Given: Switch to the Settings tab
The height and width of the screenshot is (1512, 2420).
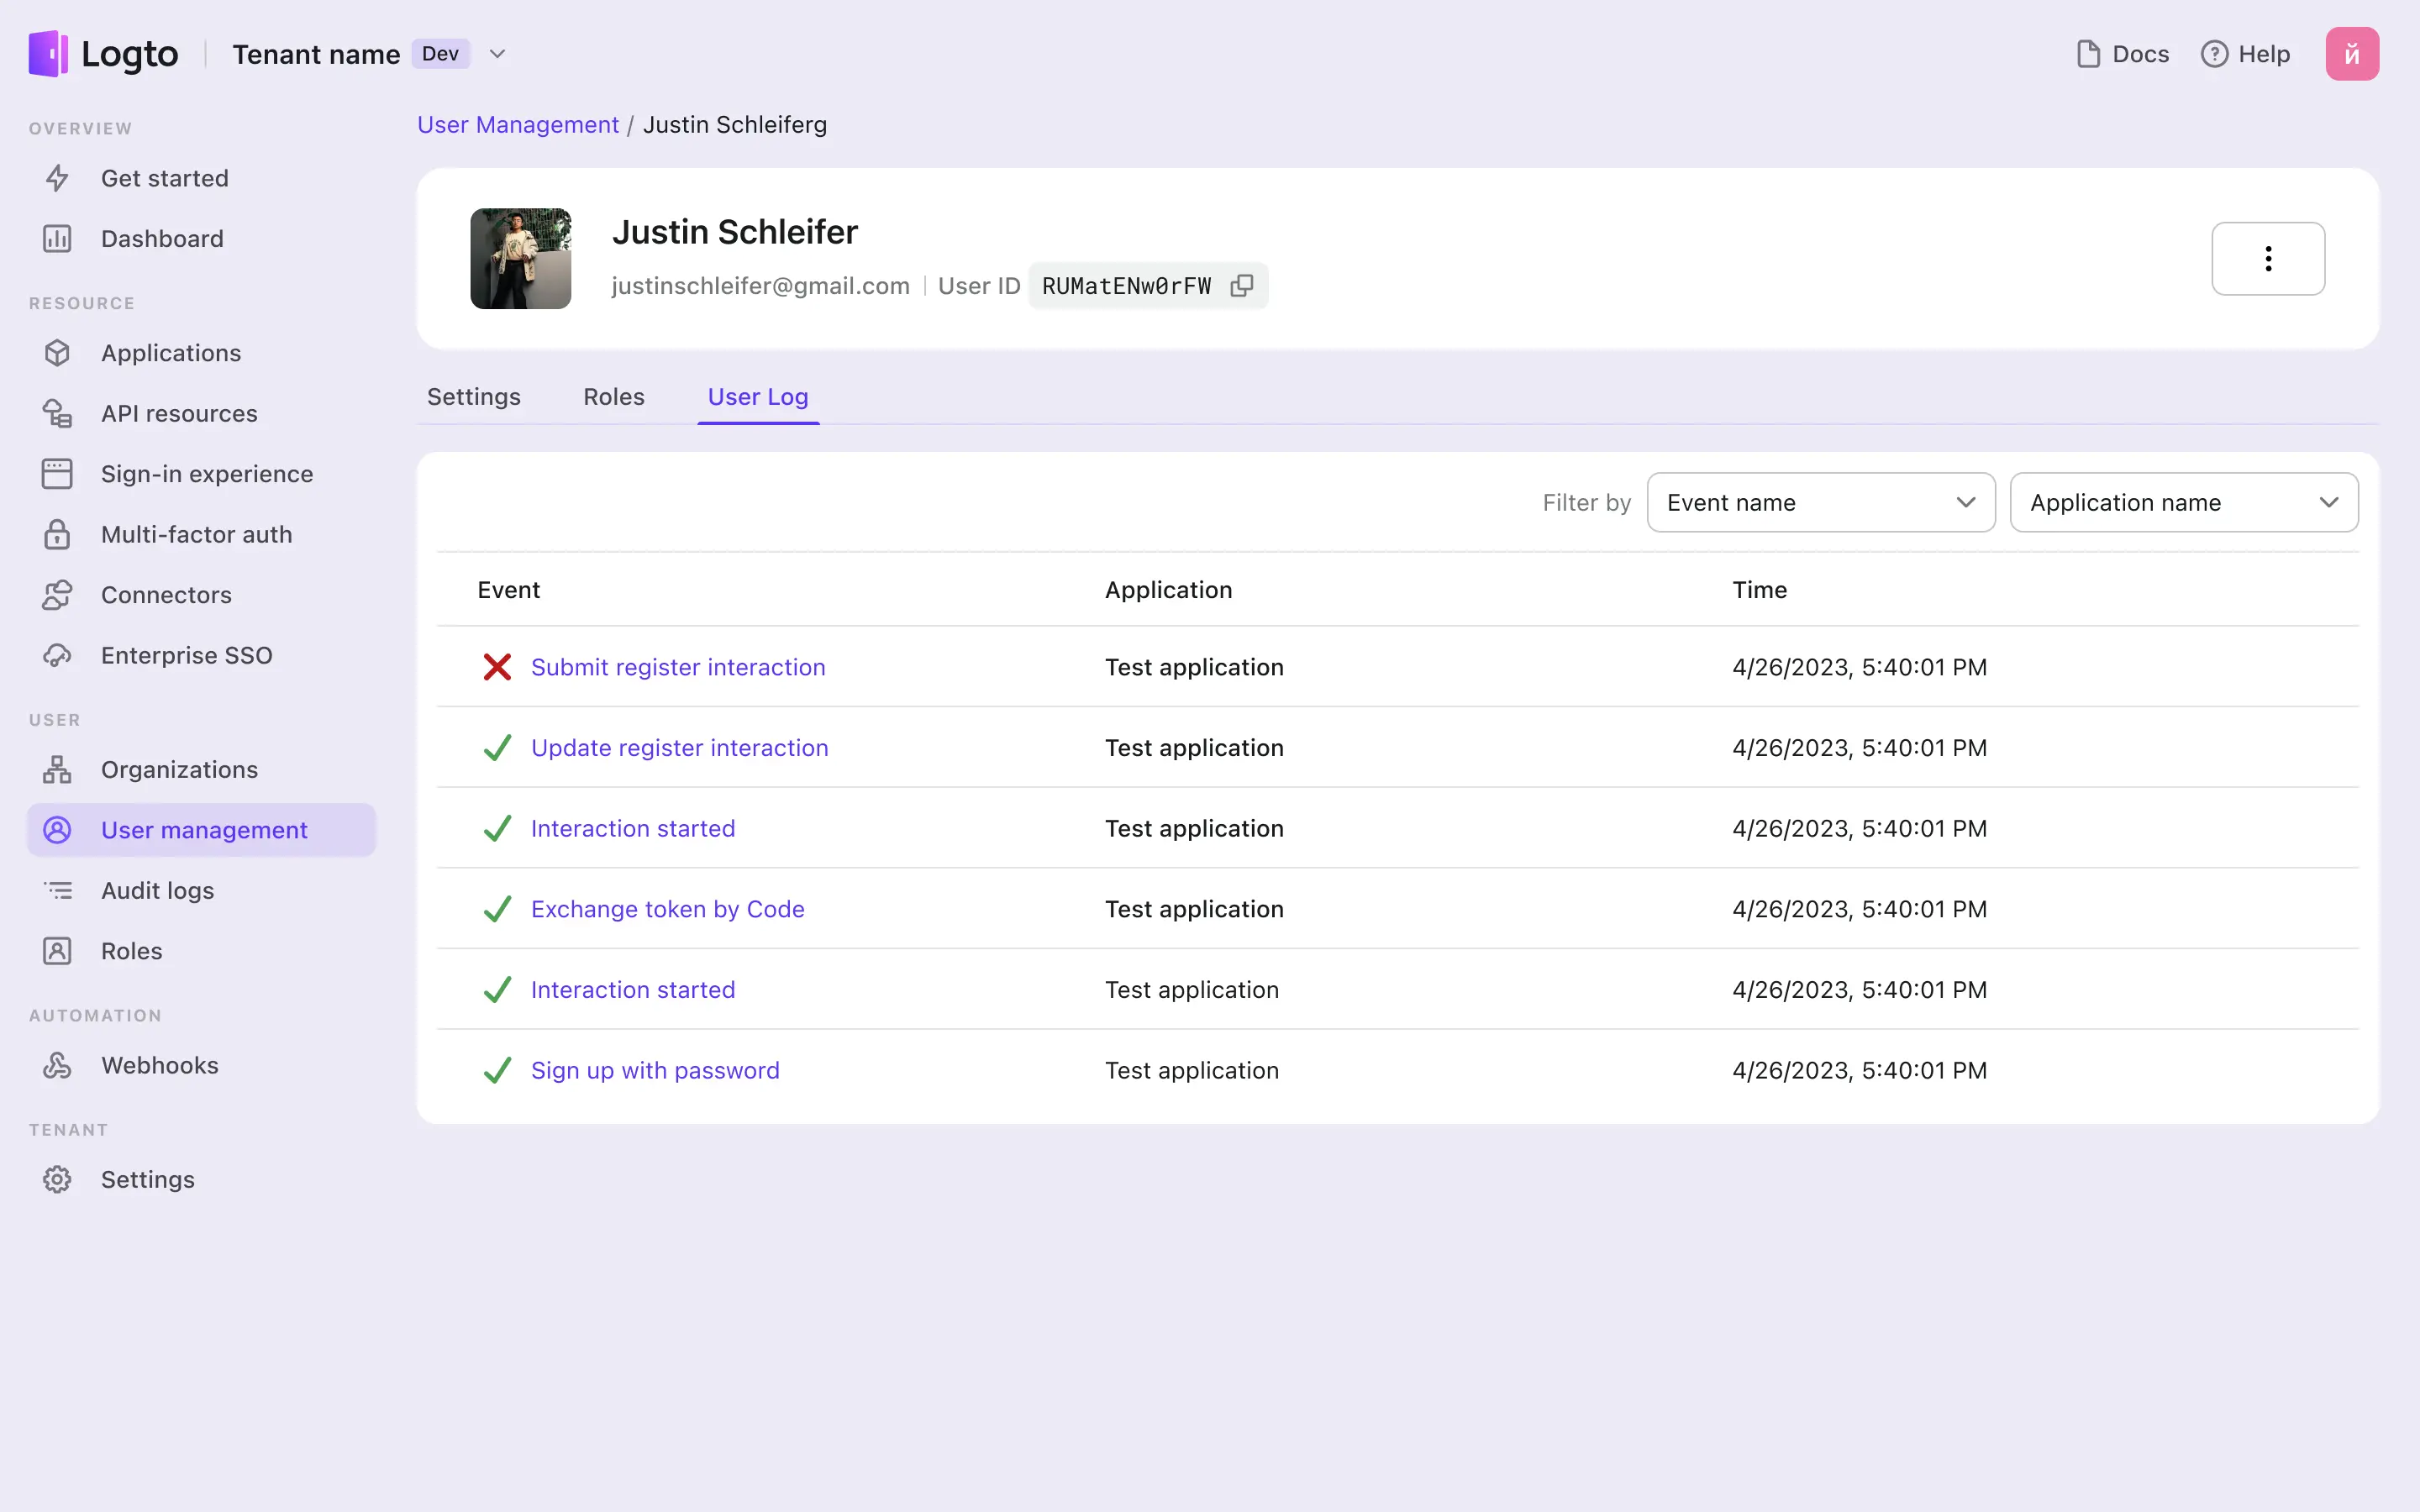Looking at the screenshot, I should (474, 397).
